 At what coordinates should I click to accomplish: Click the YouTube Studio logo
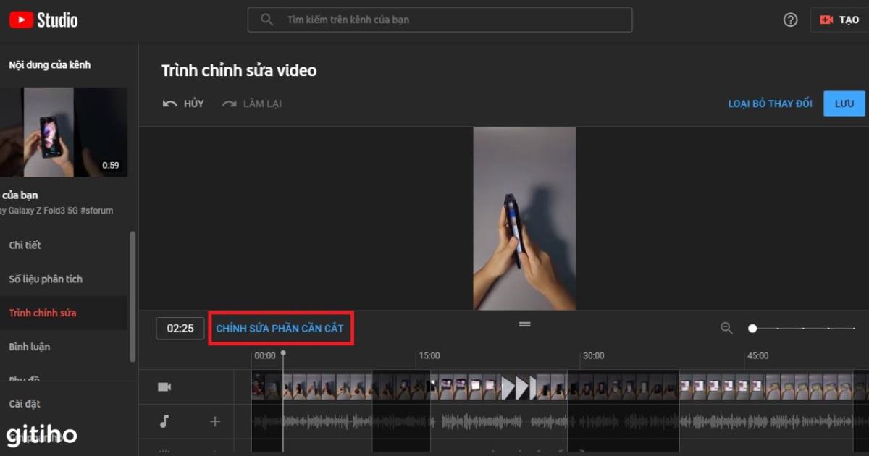point(42,19)
